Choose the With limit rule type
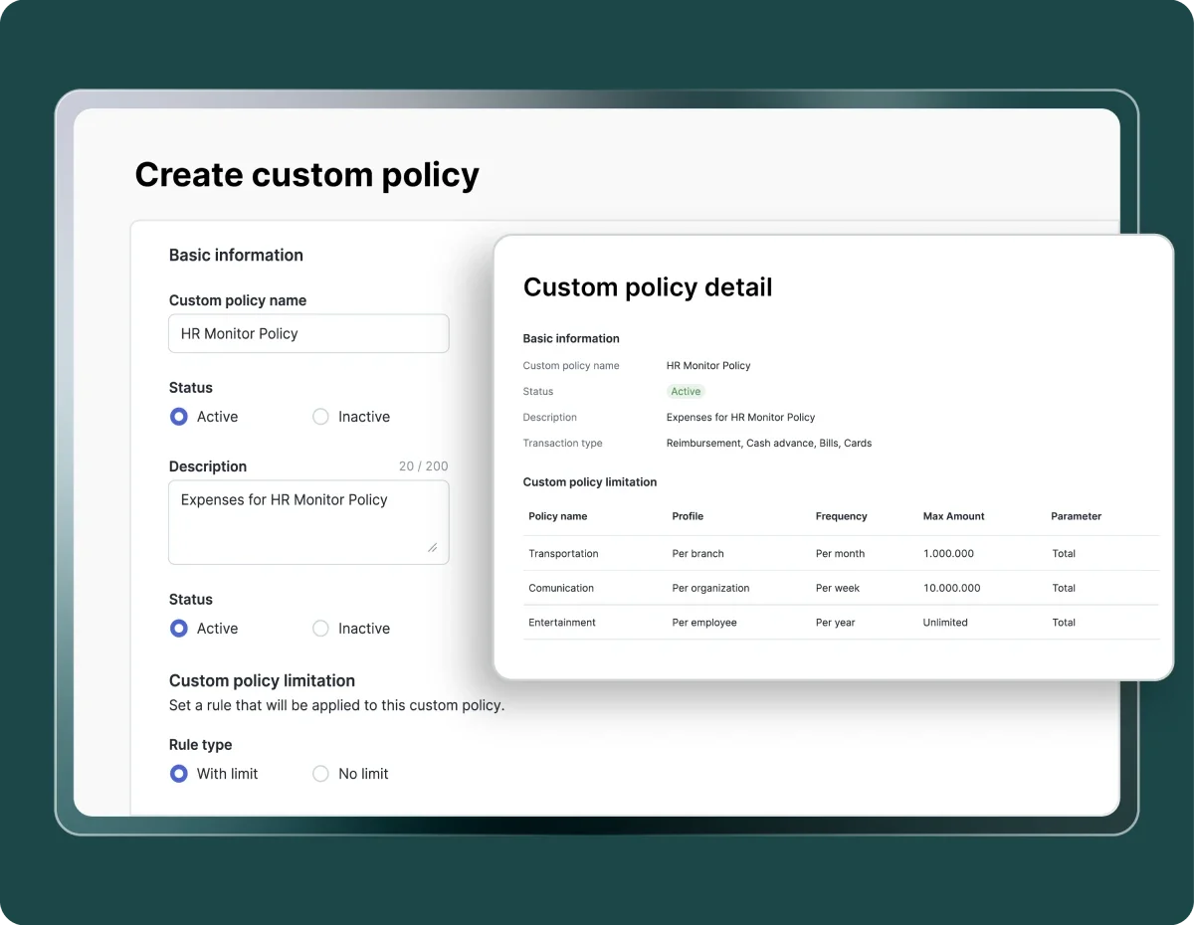 179,774
